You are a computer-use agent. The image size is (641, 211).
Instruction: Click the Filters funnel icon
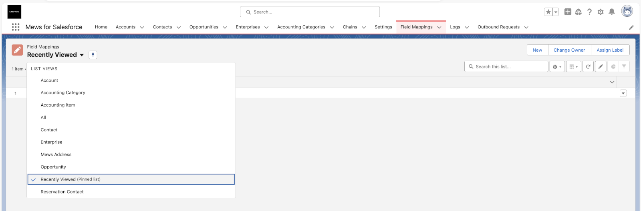(624, 66)
